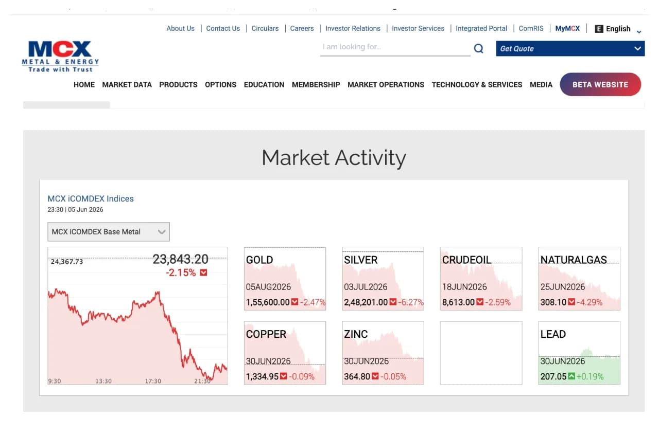Screen dimensions: 659x437
Task: Click the 17:30 chart time label
Action: click(x=153, y=381)
